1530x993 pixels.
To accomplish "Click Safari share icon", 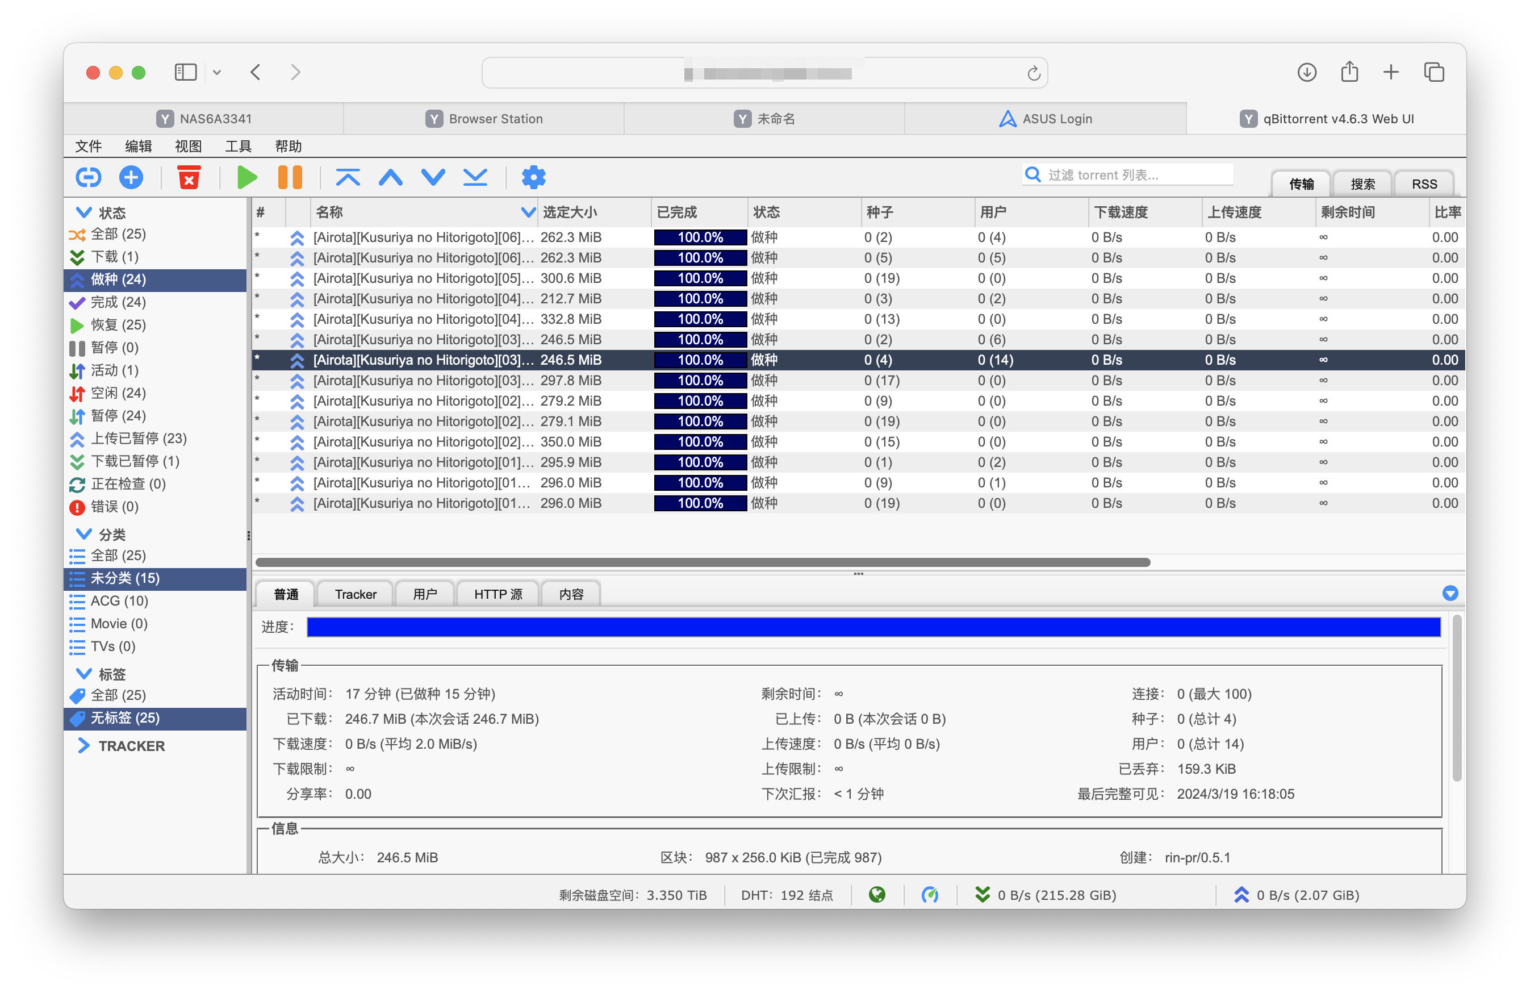I will (1349, 72).
